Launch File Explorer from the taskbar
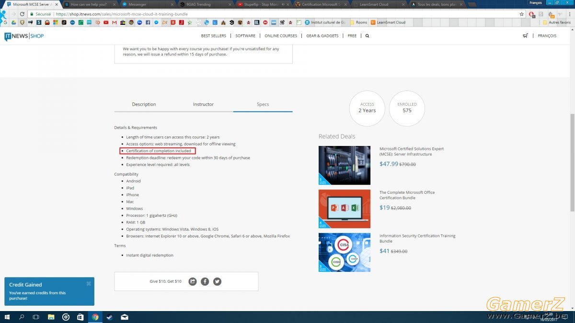The height and width of the screenshot is (323, 575). click(x=51, y=317)
